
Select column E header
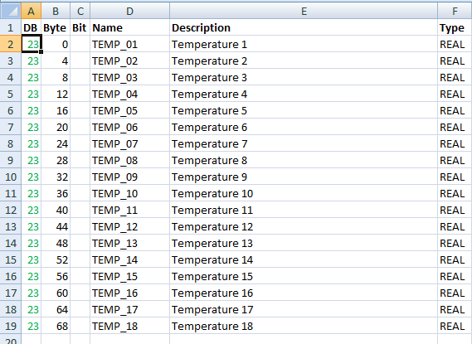tap(304, 11)
